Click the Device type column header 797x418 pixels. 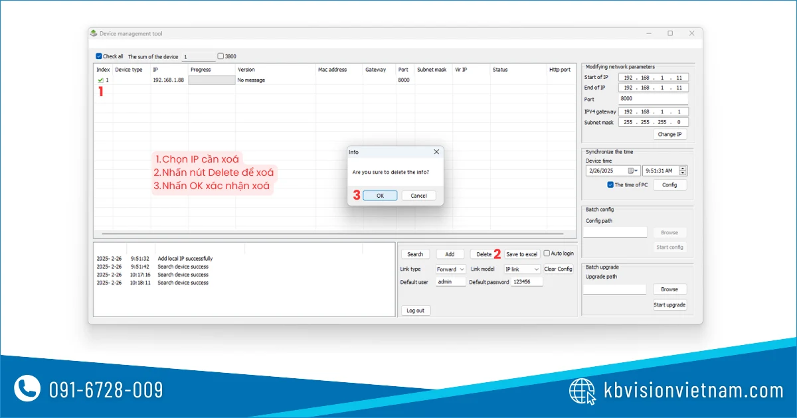(128, 70)
